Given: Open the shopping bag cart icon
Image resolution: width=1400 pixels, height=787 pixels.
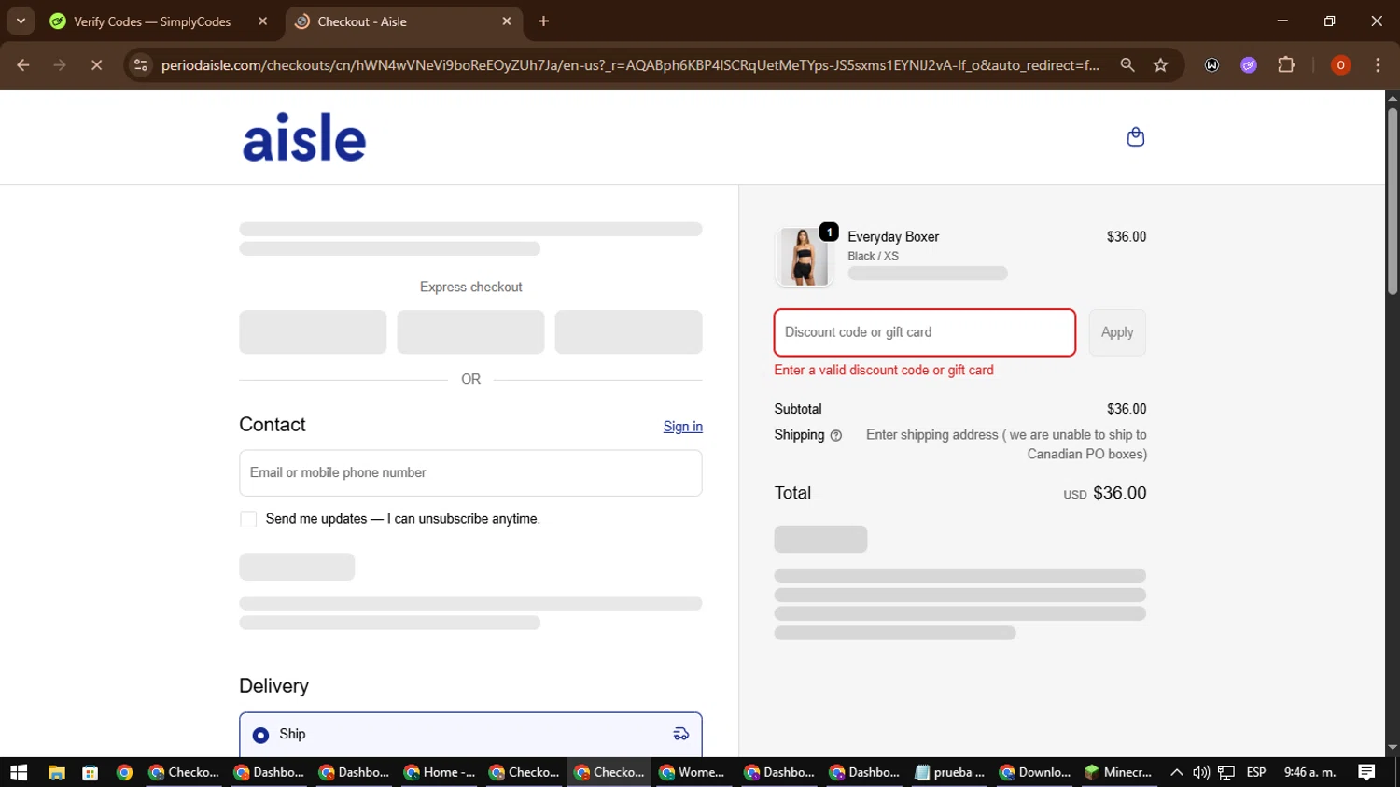Looking at the screenshot, I should 1135,137.
